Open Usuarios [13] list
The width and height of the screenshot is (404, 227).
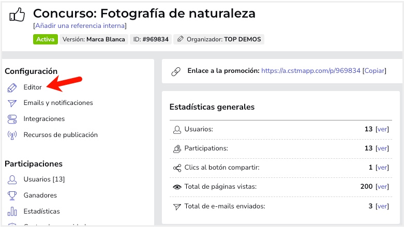(44, 179)
